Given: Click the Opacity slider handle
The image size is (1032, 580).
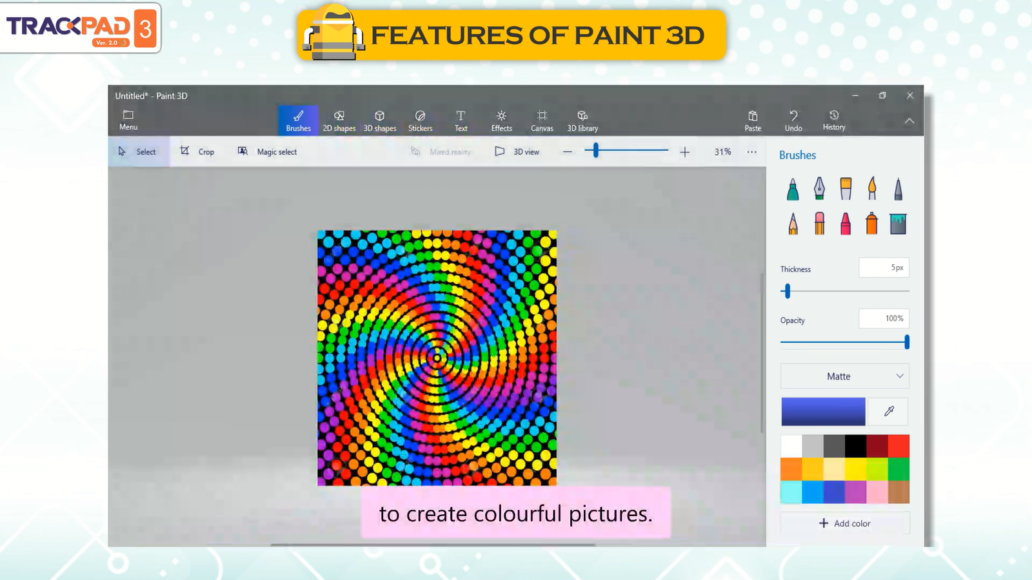Looking at the screenshot, I should 907,342.
